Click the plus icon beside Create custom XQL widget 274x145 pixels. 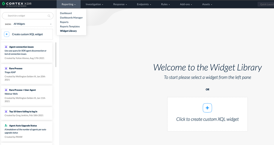7,34
